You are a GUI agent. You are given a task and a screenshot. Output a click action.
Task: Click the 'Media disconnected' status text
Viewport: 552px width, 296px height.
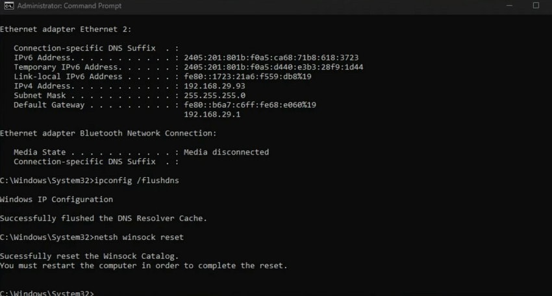[226, 152]
